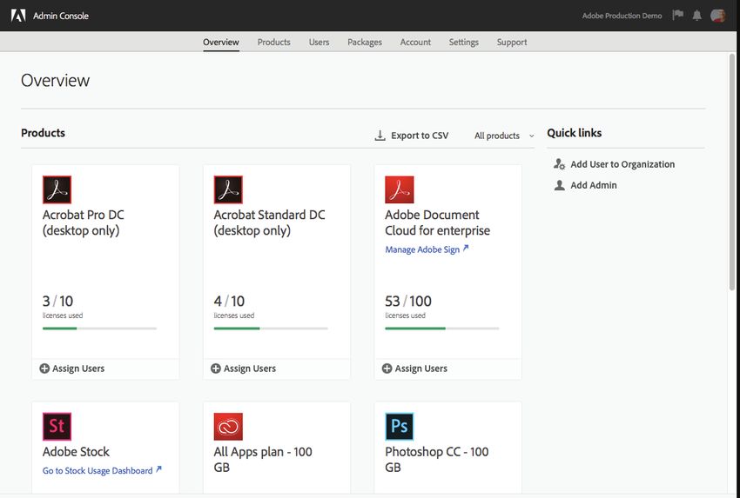Click Acrobat Pro DC license usage bar
This screenshot has height=498, width=740.
point(99,329)
